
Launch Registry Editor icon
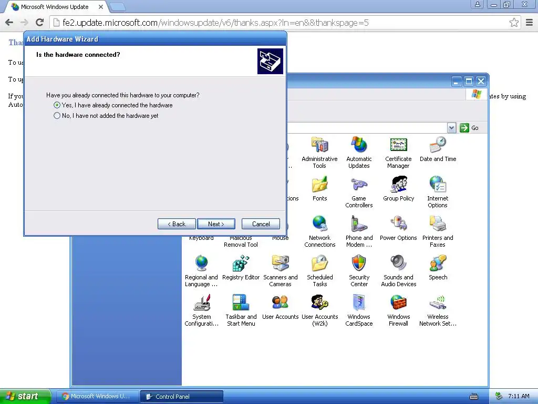click(x=241, y=264)
